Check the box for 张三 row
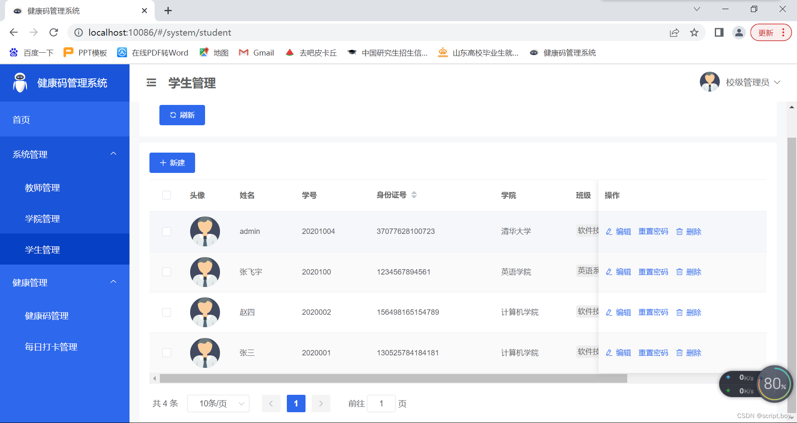Viewport: 797px width, 423px height. [166, 353]
